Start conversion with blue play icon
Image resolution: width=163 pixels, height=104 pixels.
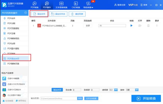(131, 25)
